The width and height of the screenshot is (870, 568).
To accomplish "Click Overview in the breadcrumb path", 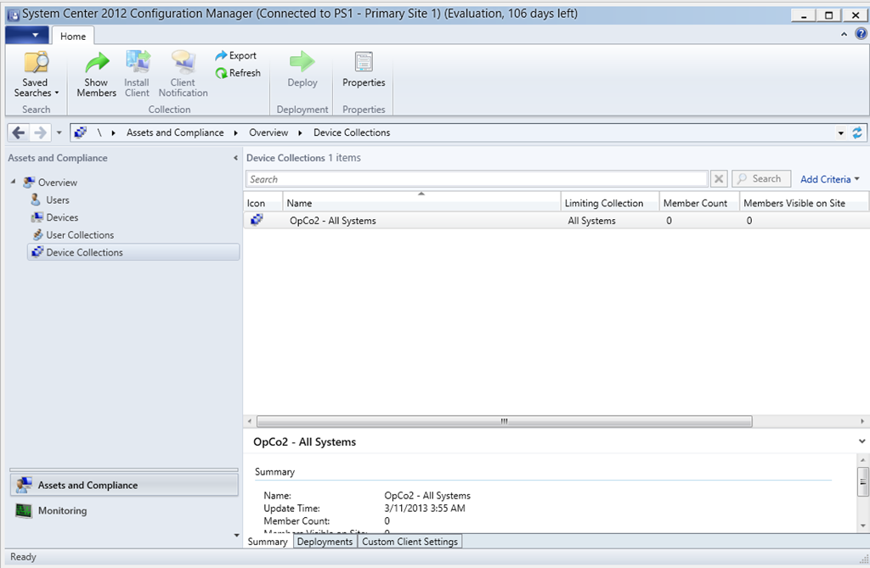I will pyautogui.click(x=268, y=132).
